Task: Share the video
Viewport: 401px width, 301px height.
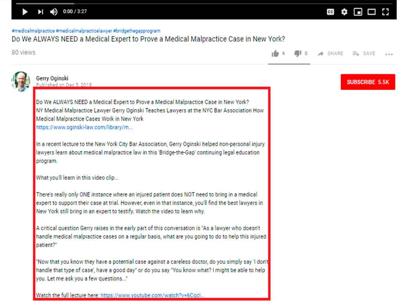Action: pos(330,53)
